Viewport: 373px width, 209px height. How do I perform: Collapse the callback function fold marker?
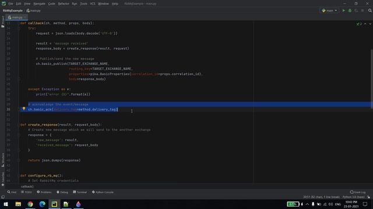tap(19, 23)
